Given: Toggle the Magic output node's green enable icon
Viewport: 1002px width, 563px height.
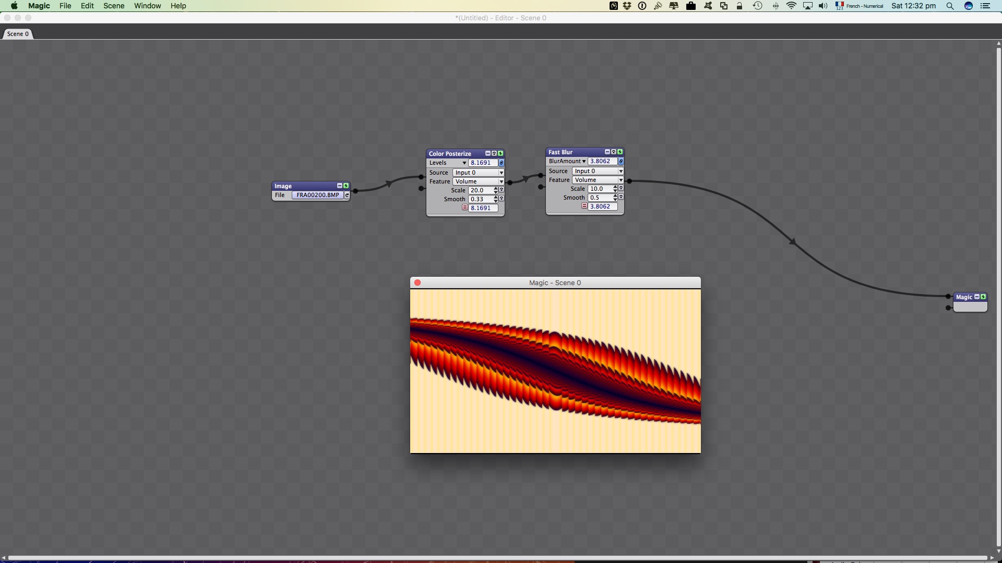Looking at the screenshot, I should 983,297.
